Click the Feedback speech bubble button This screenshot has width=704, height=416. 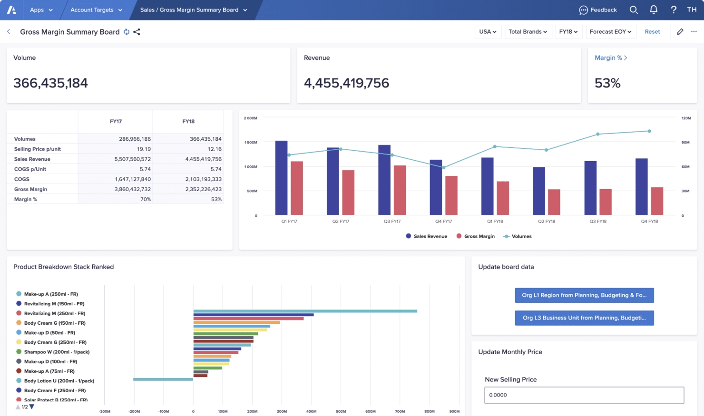point(598,10)
